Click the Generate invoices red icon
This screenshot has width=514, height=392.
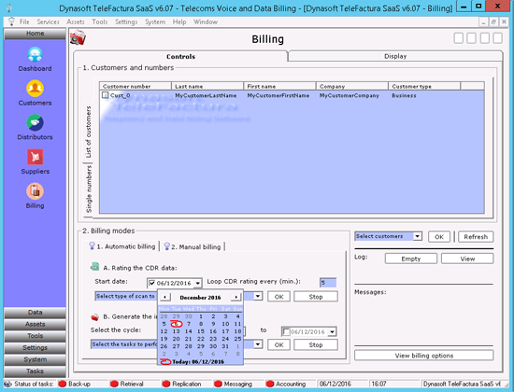tap(94, 316)
